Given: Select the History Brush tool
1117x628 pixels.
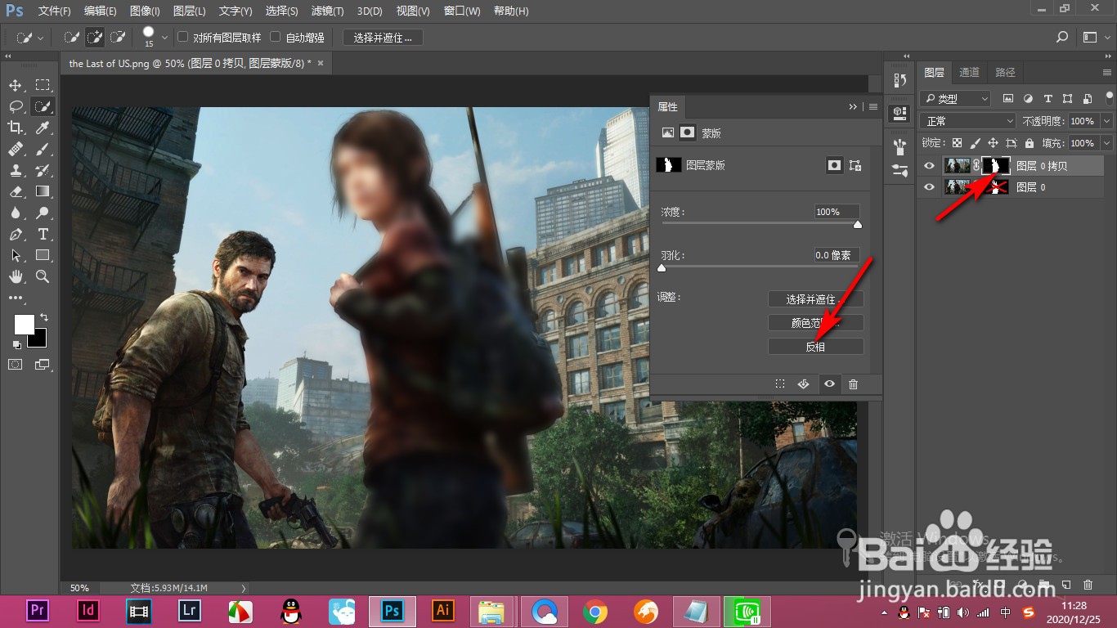Looking at the screenshot, I should (43, 170).
